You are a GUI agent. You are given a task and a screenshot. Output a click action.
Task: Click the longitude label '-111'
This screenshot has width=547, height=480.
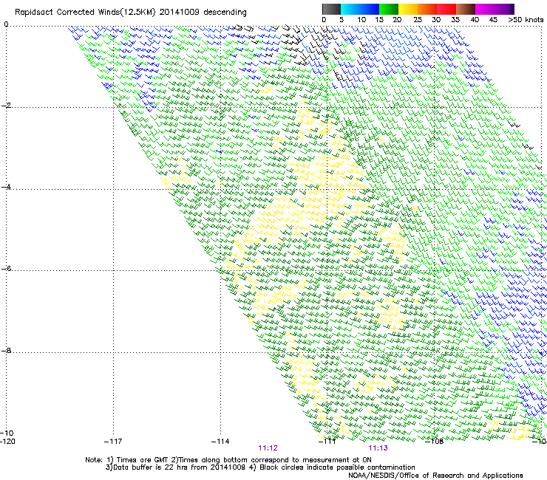pyautogui.click(x=327, y=442)
